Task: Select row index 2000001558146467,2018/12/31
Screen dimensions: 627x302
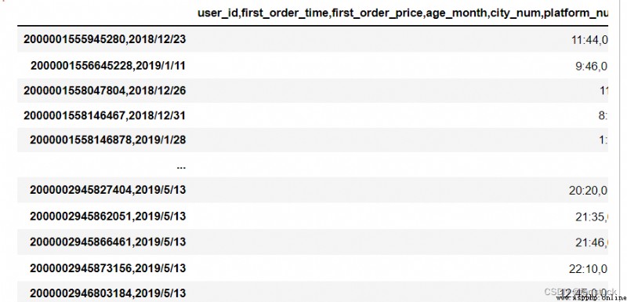Action: [104, 115]
